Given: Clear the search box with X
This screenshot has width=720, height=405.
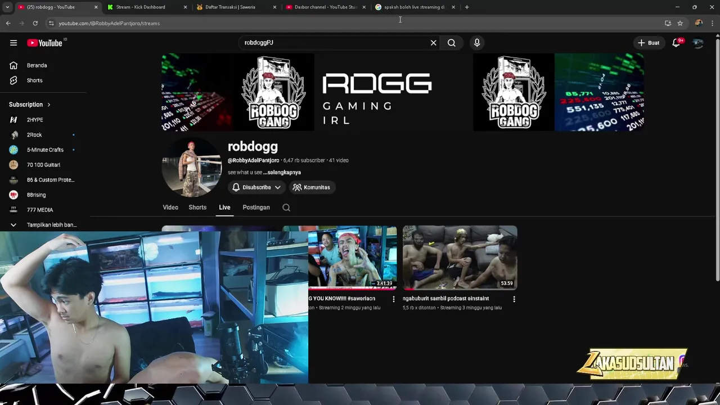Looking at the screenshot, I should coord(434,43).
